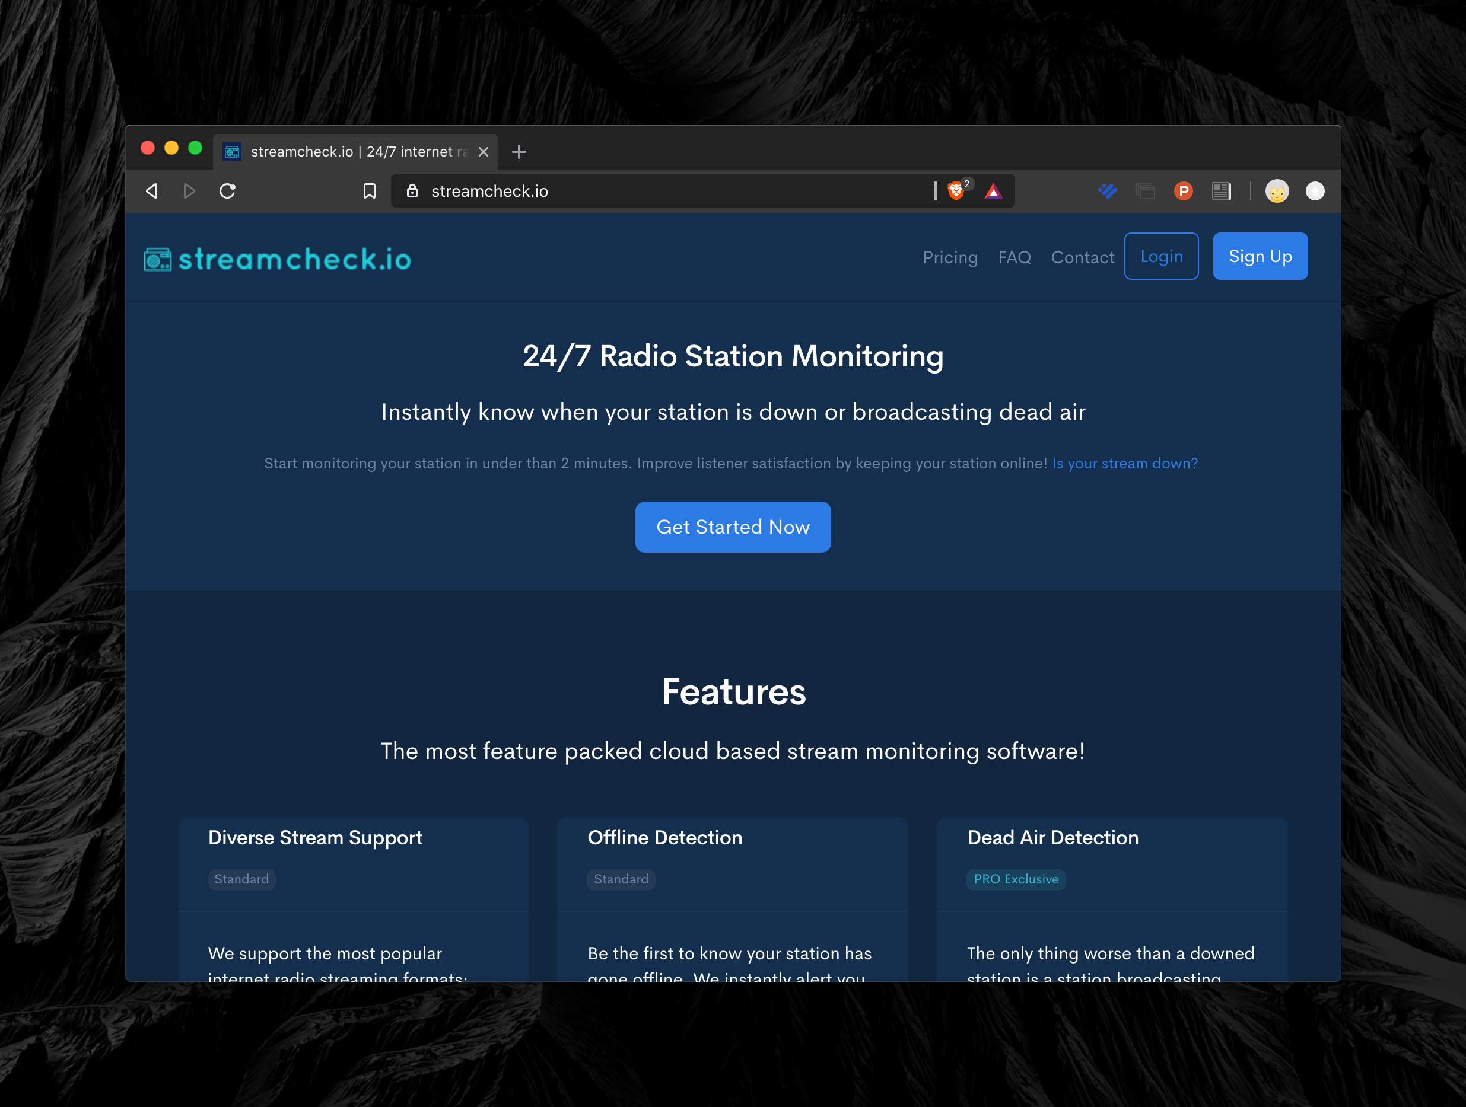The image size is (1466, 1107).
Task: Click the newspaper reader extension icon
Action: 1221,192
